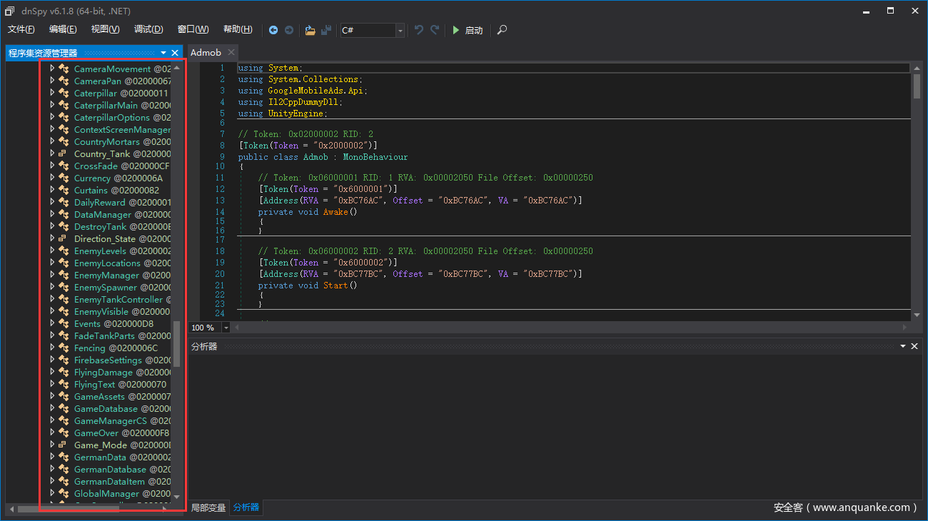This screenshot has width=928, height=521.
Task: Click the assembly explorer vertical scrollbar thumb
Action: click(176, 343)
